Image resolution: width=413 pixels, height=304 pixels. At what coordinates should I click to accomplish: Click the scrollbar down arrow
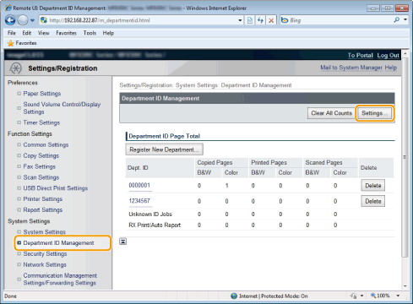tap(405, 286)
